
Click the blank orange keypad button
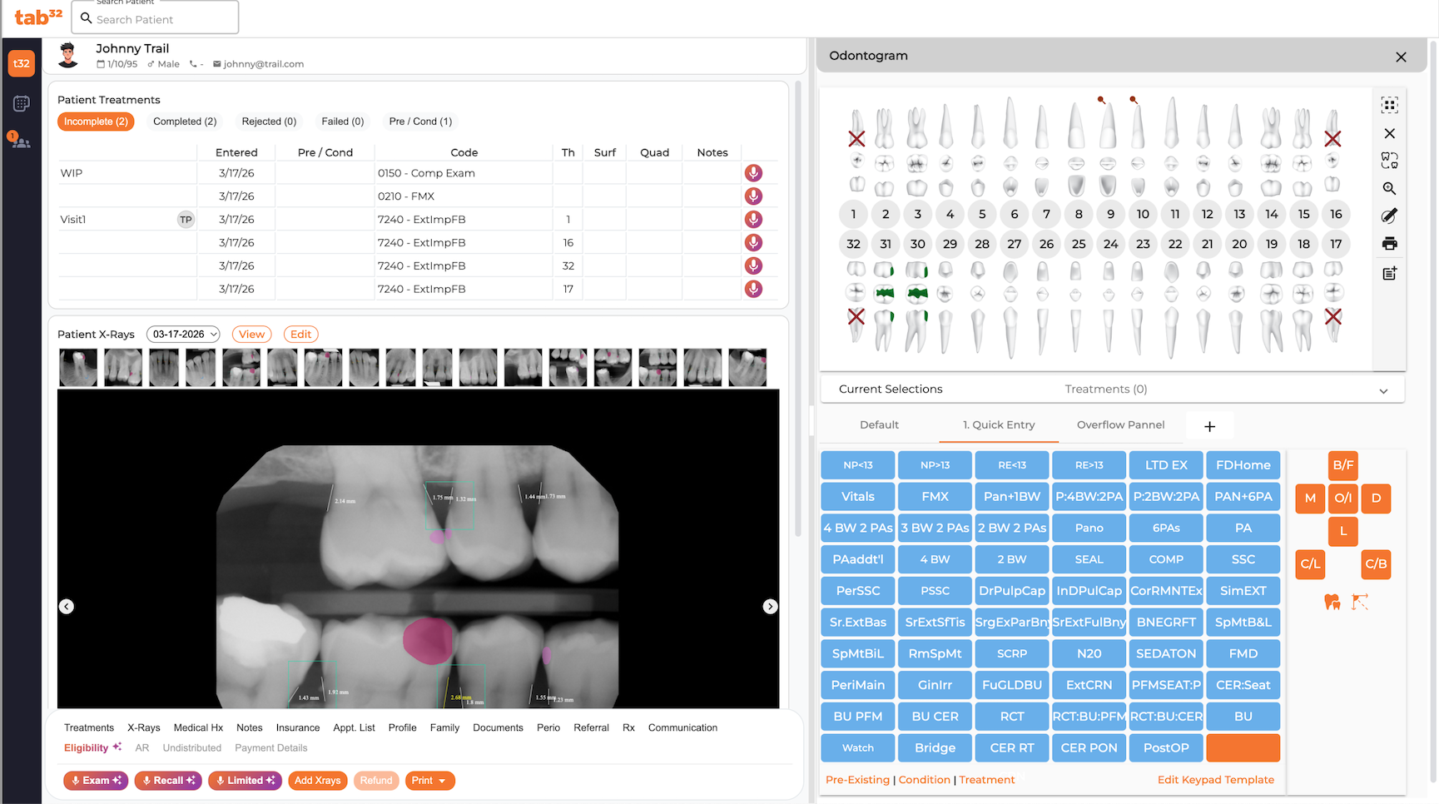[1243, 747]
